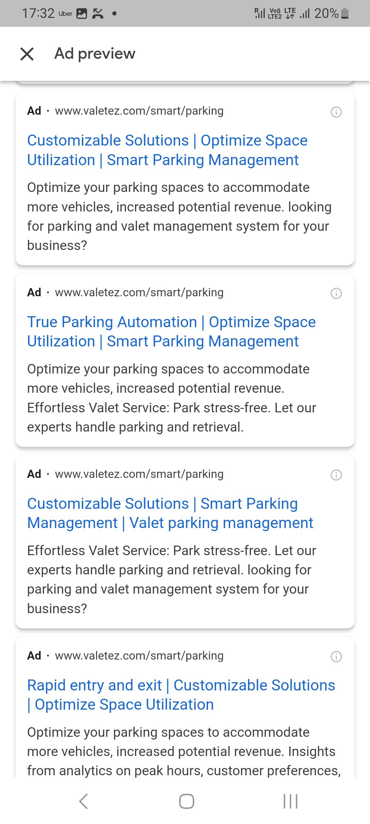370x824 pixels.
Task: Tap info icon on Rapid entry ad
Action: [336, 656]
